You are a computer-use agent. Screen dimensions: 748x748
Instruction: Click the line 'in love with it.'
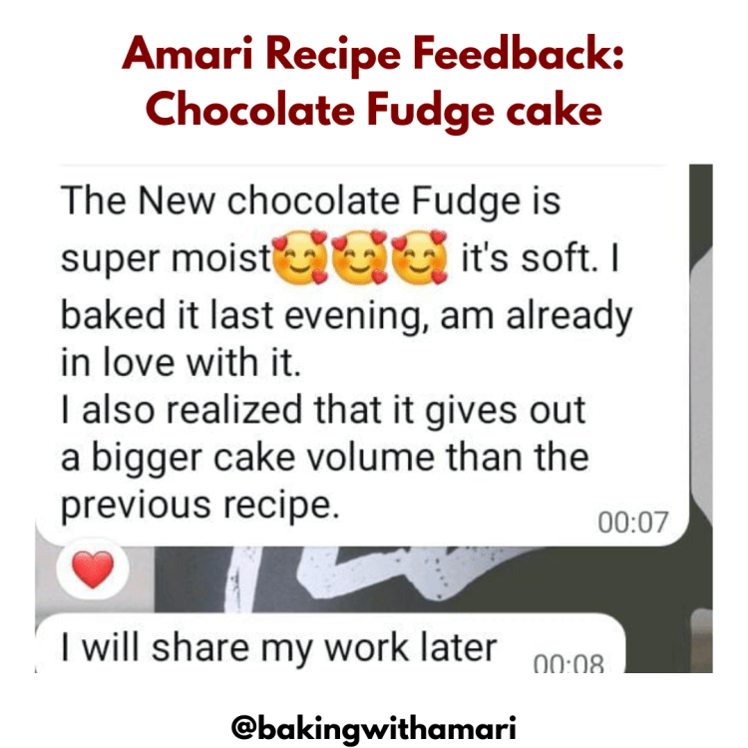point(181,363)
